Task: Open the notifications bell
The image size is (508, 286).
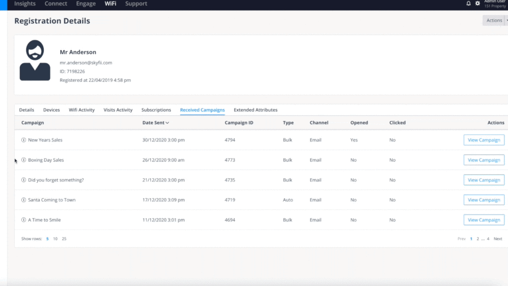Action: [x=469, y=3]
